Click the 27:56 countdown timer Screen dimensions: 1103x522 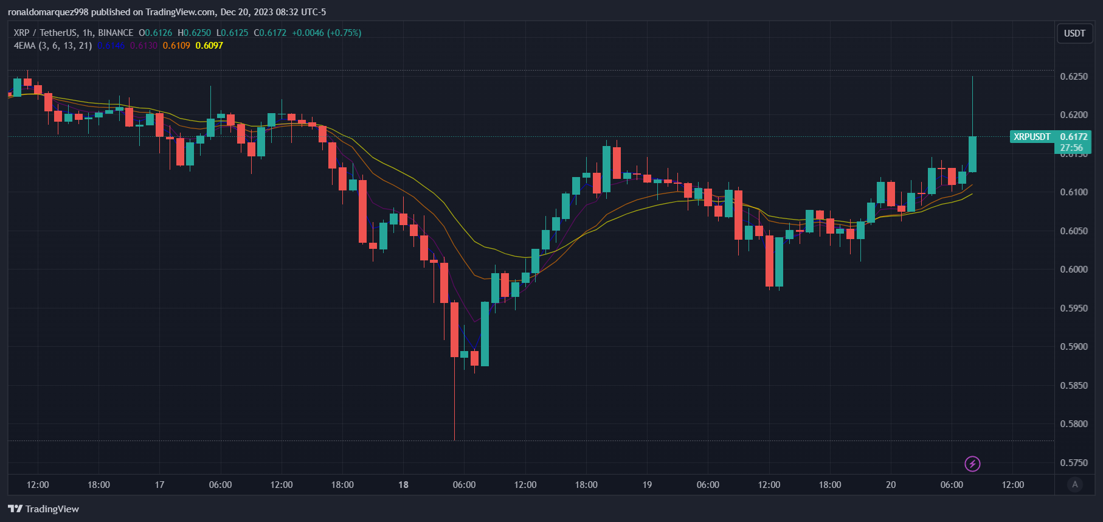pos(1071,148)
